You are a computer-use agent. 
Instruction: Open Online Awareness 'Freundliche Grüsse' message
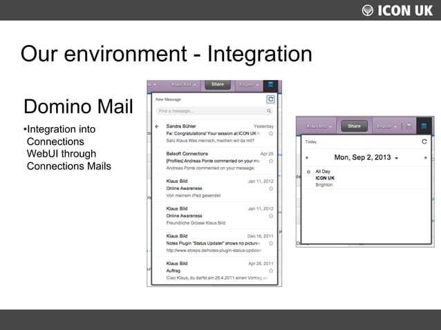tap(214, 215)
